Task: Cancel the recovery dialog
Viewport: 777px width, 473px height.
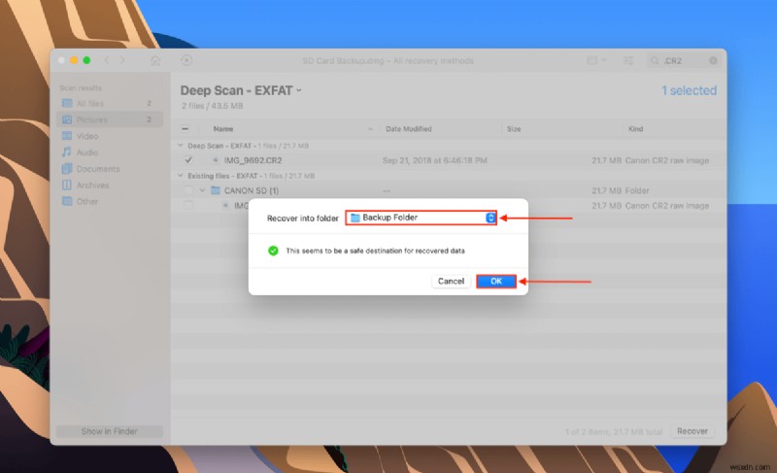Action: pos(451,282)
